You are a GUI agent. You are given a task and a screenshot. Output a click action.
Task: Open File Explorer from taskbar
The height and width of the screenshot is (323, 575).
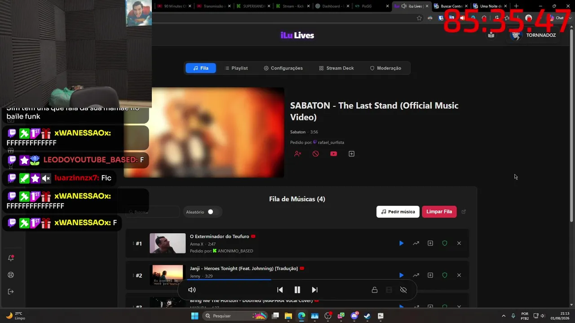point(288,316)
